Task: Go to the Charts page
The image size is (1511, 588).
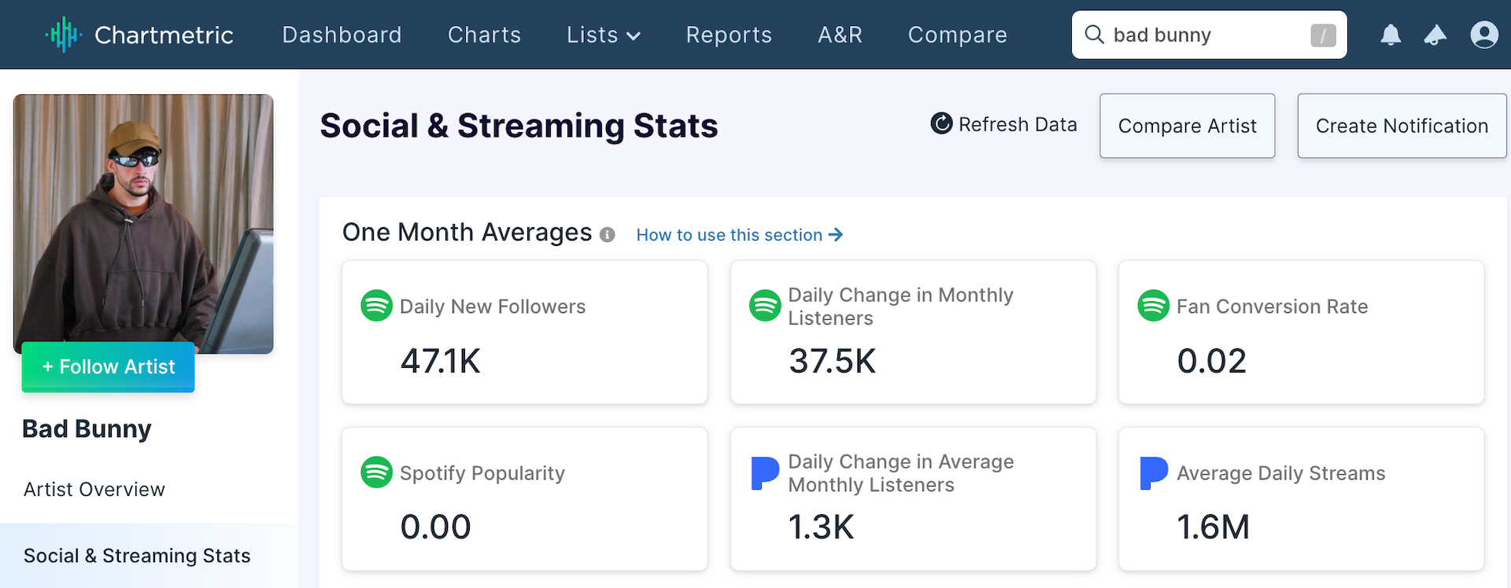Action: 484,35
